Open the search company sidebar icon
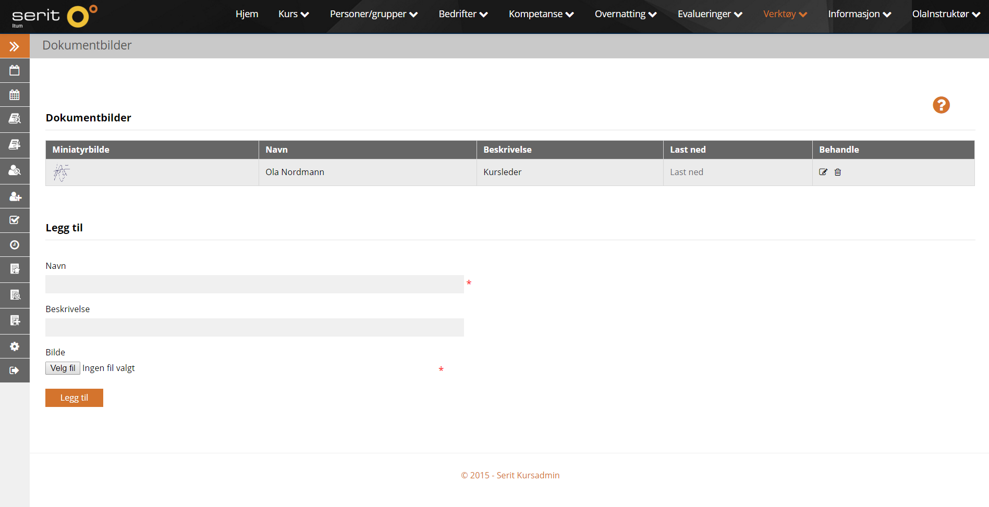 click(15, 295)
